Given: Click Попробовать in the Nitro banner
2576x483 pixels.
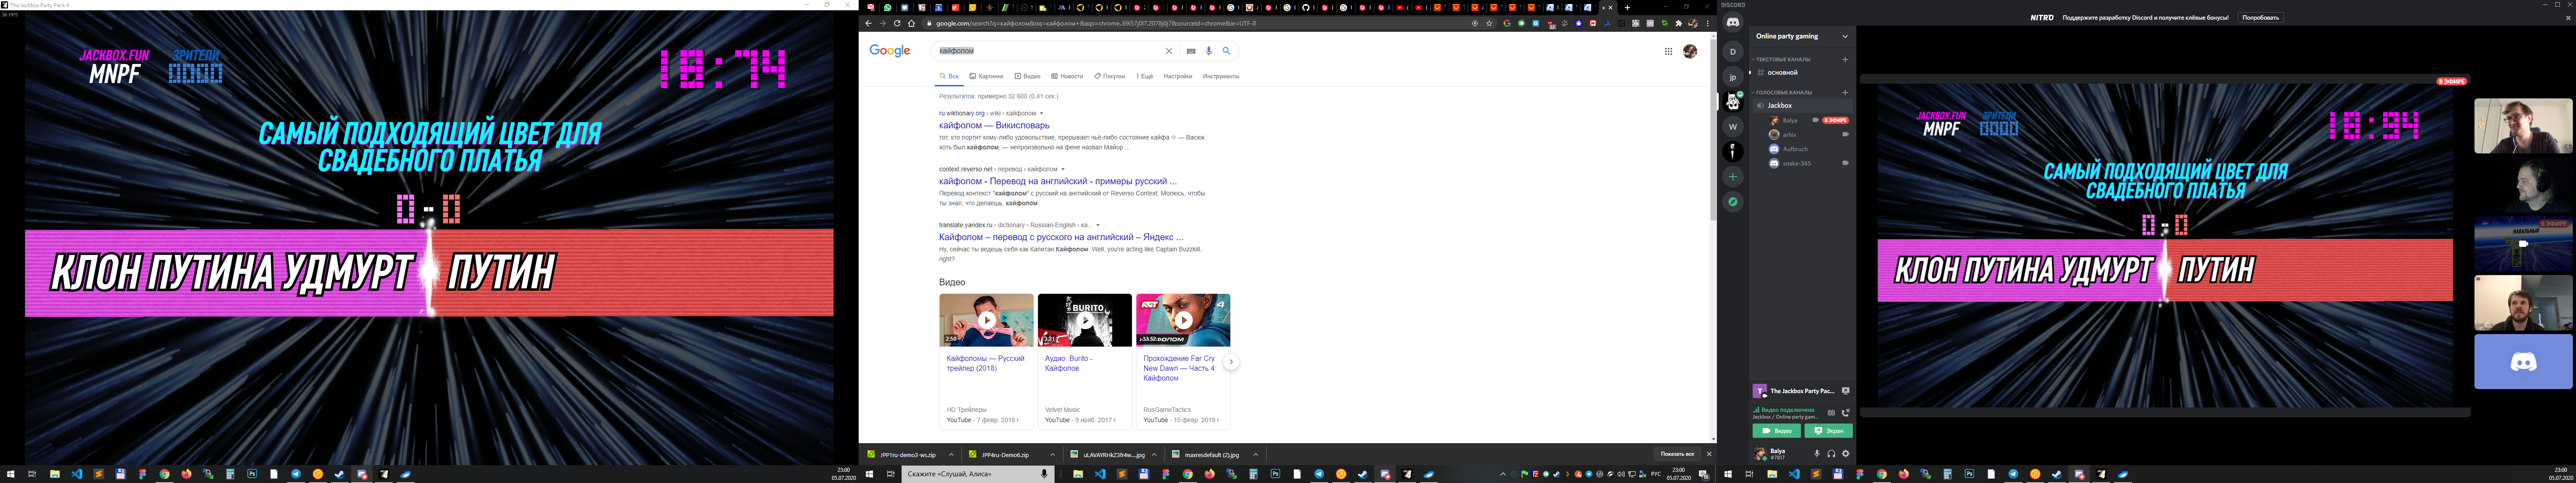Looking at the screenshot, I should click(x=2261, y=17).
